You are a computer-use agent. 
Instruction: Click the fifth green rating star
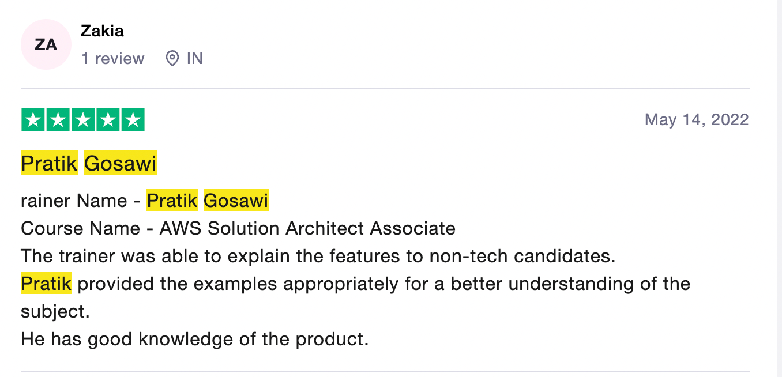[x=133, y=120]
